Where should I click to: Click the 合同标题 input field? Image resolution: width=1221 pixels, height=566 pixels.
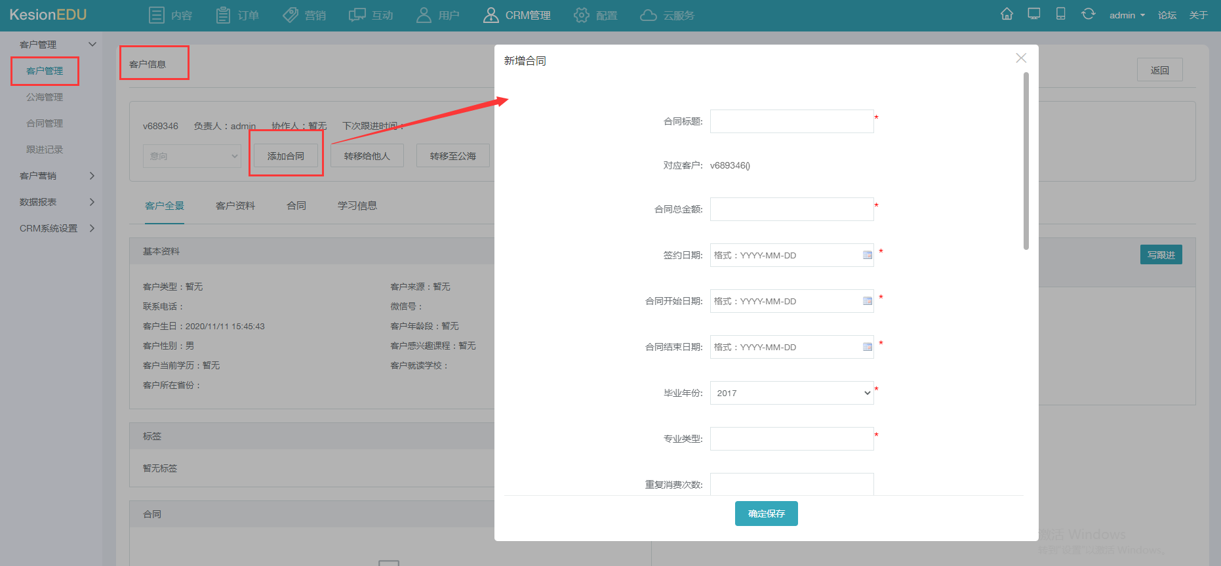pyautogui.click(x=792, y=121)
